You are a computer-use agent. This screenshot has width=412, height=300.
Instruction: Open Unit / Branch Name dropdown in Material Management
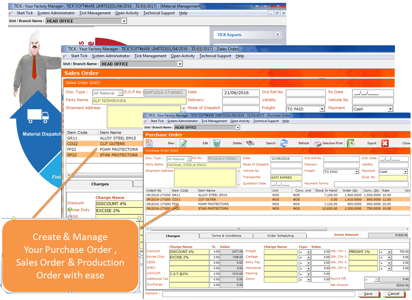point(124,21)
